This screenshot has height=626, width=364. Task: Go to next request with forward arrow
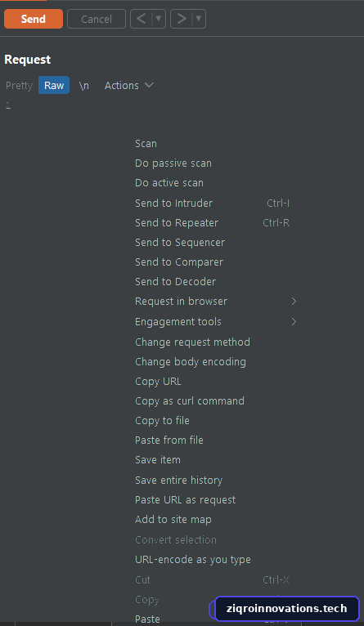point(182,19)
